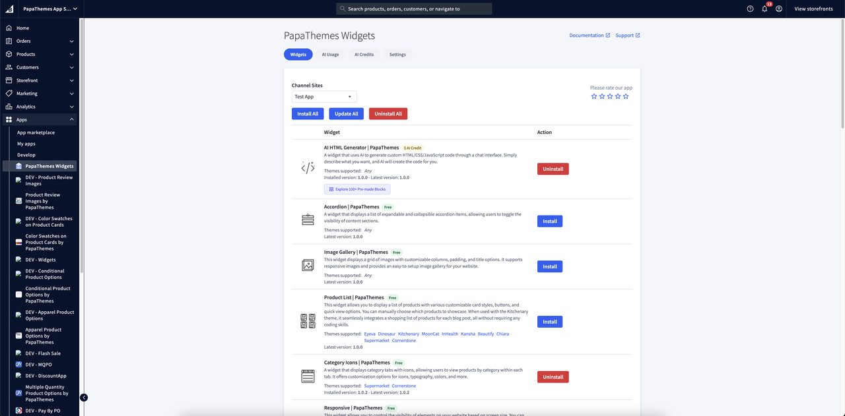
Task: Open the Settings tab
Action: (398, 54)
